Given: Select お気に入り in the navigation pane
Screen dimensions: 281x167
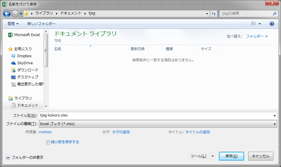Looking at the screenshot, I should (x=20, y=49).
